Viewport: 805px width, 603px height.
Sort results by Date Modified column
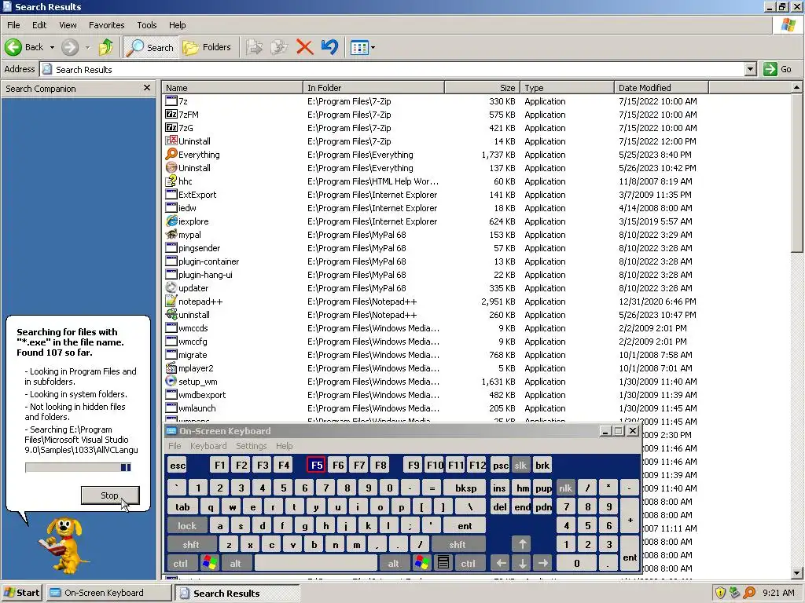(661, 88)
